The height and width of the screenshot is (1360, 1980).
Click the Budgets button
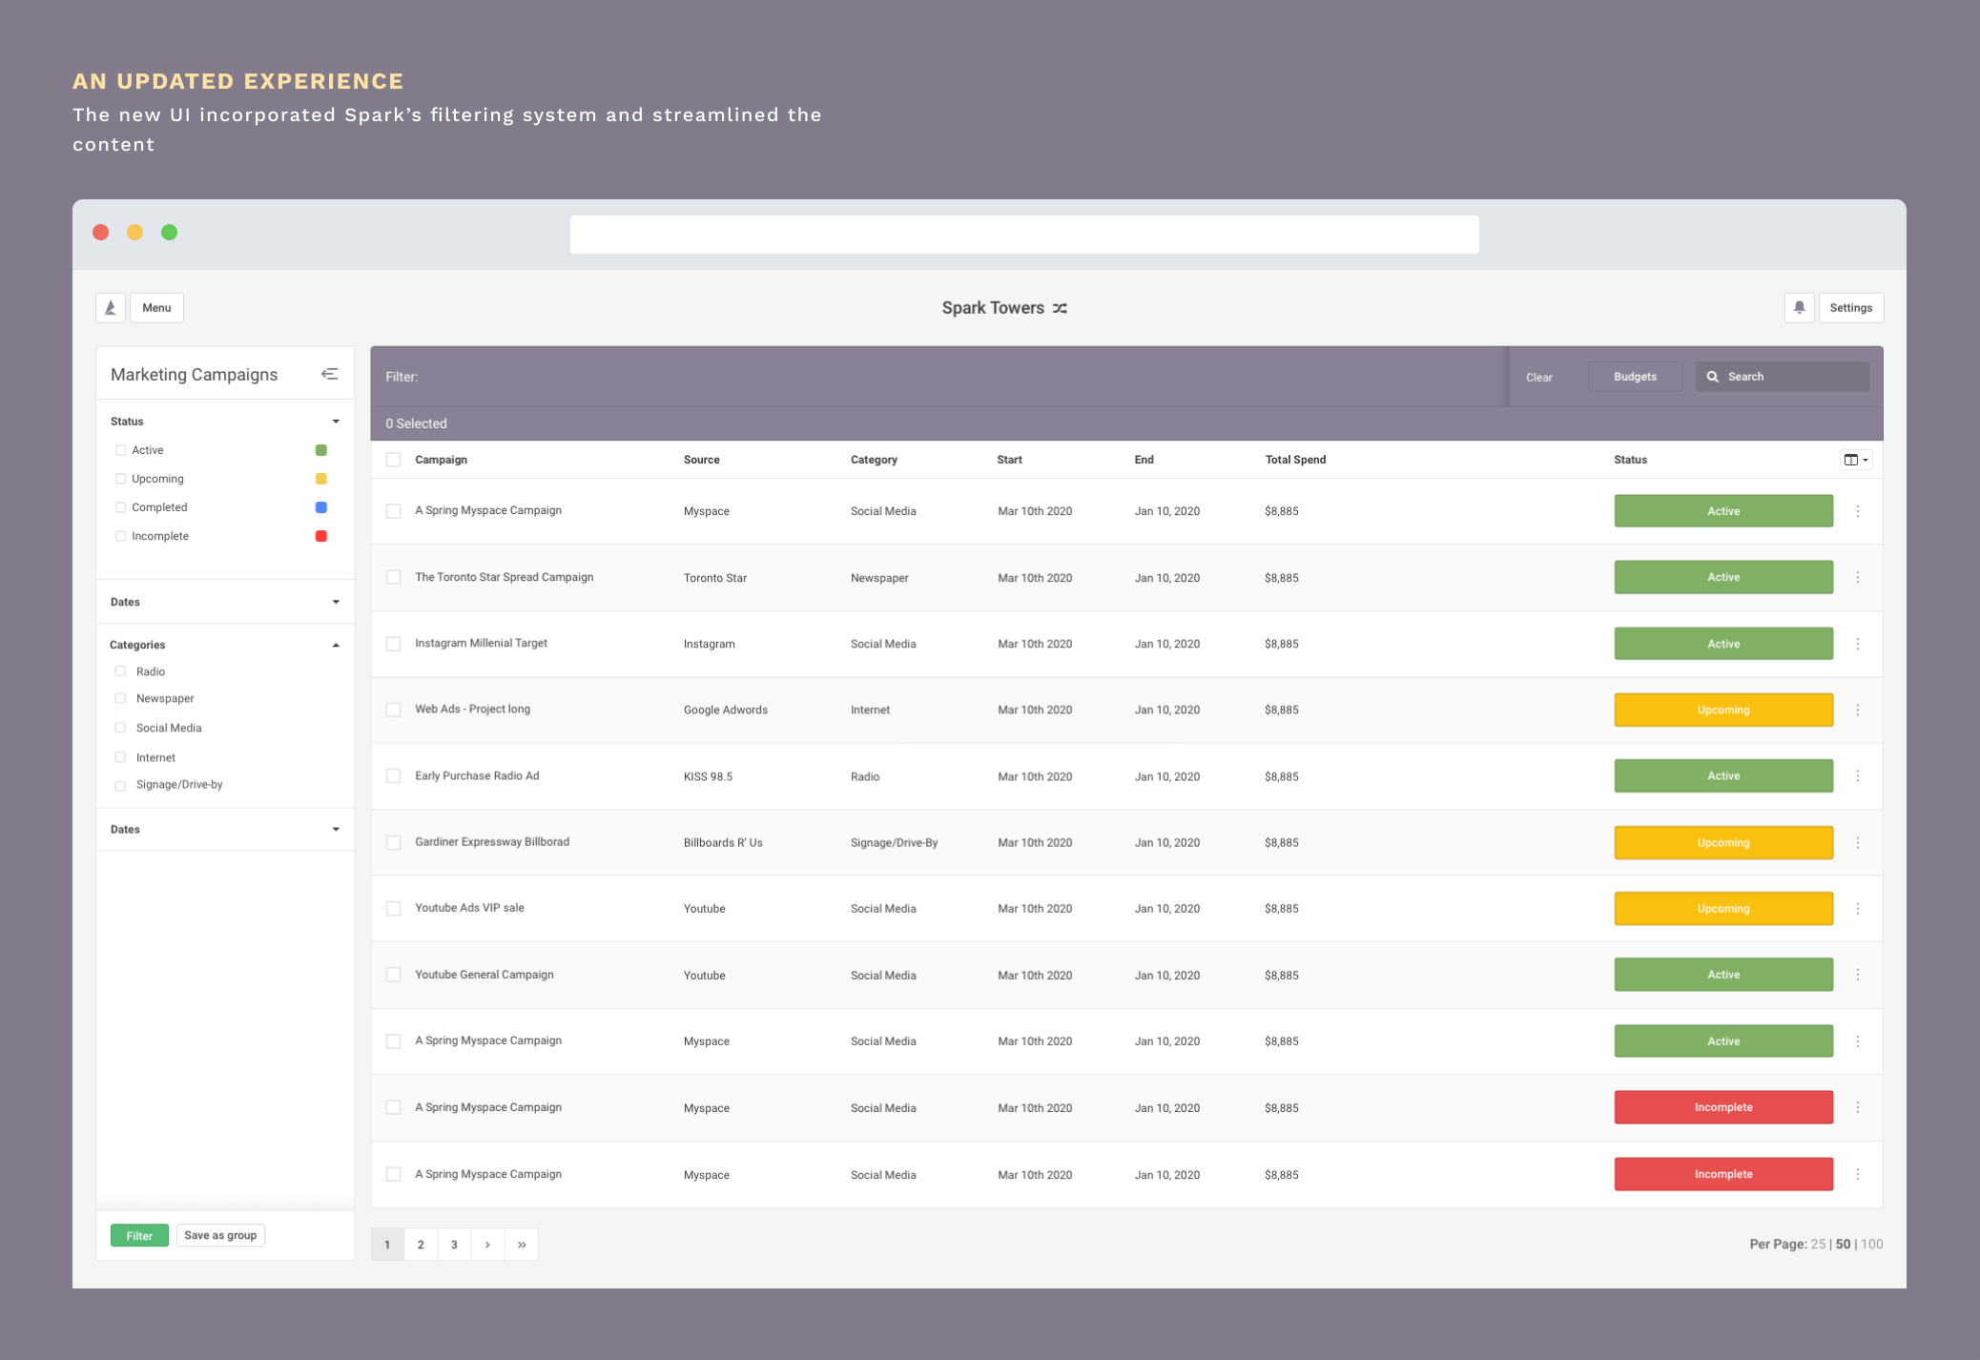[1634, 377]
